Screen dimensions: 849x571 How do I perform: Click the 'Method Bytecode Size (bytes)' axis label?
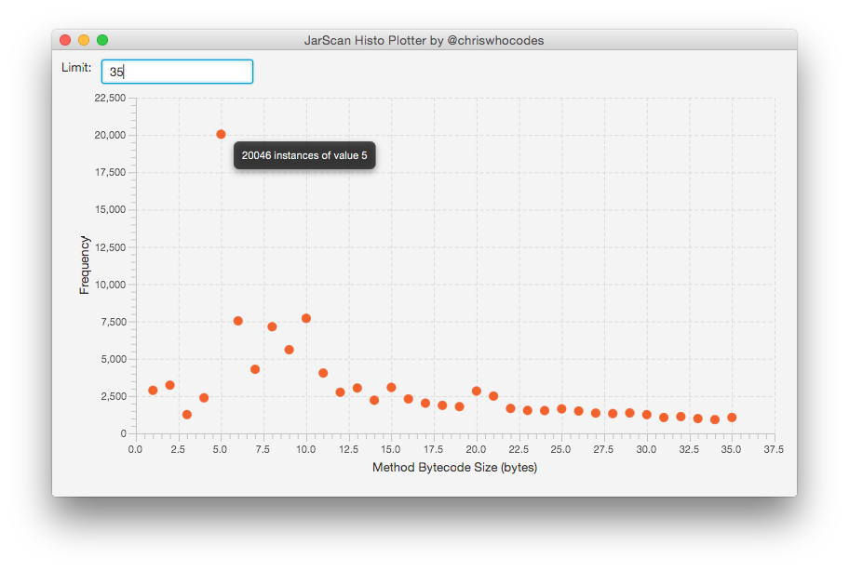[x=455, y=467]
